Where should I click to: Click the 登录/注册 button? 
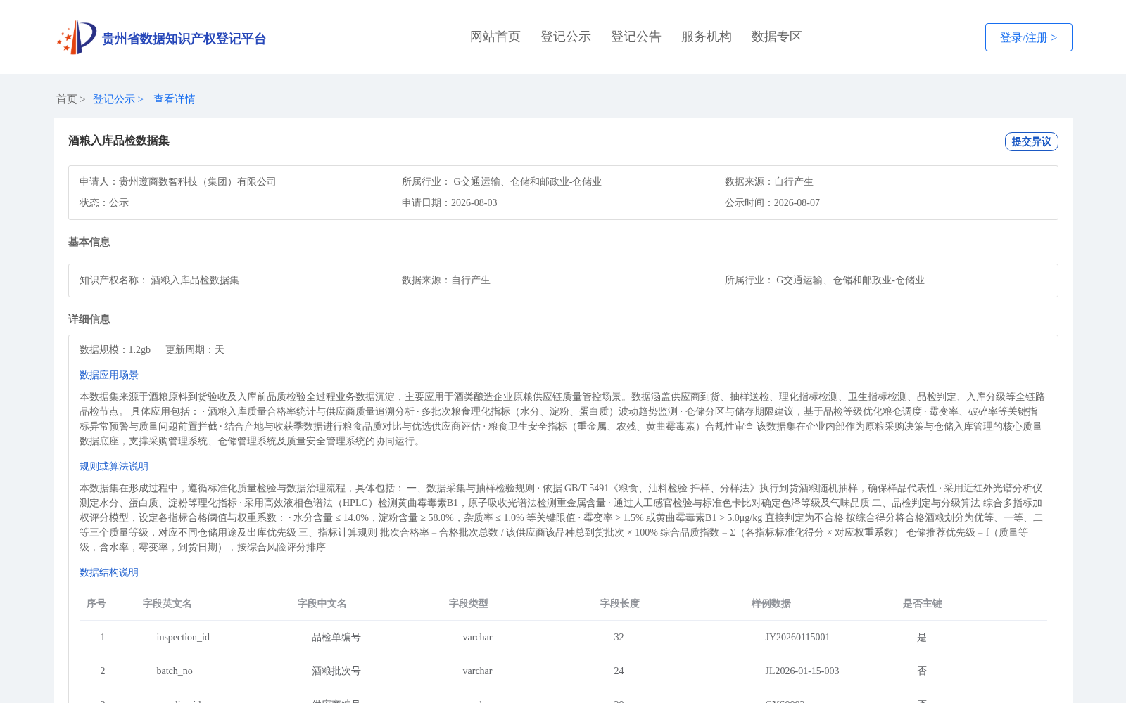click(x=1028, y=37)
